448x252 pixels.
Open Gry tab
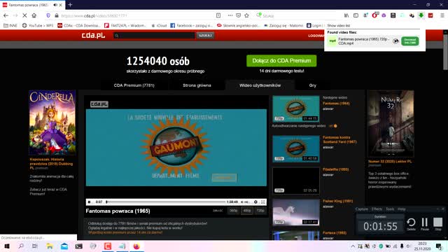pos(313,85)
